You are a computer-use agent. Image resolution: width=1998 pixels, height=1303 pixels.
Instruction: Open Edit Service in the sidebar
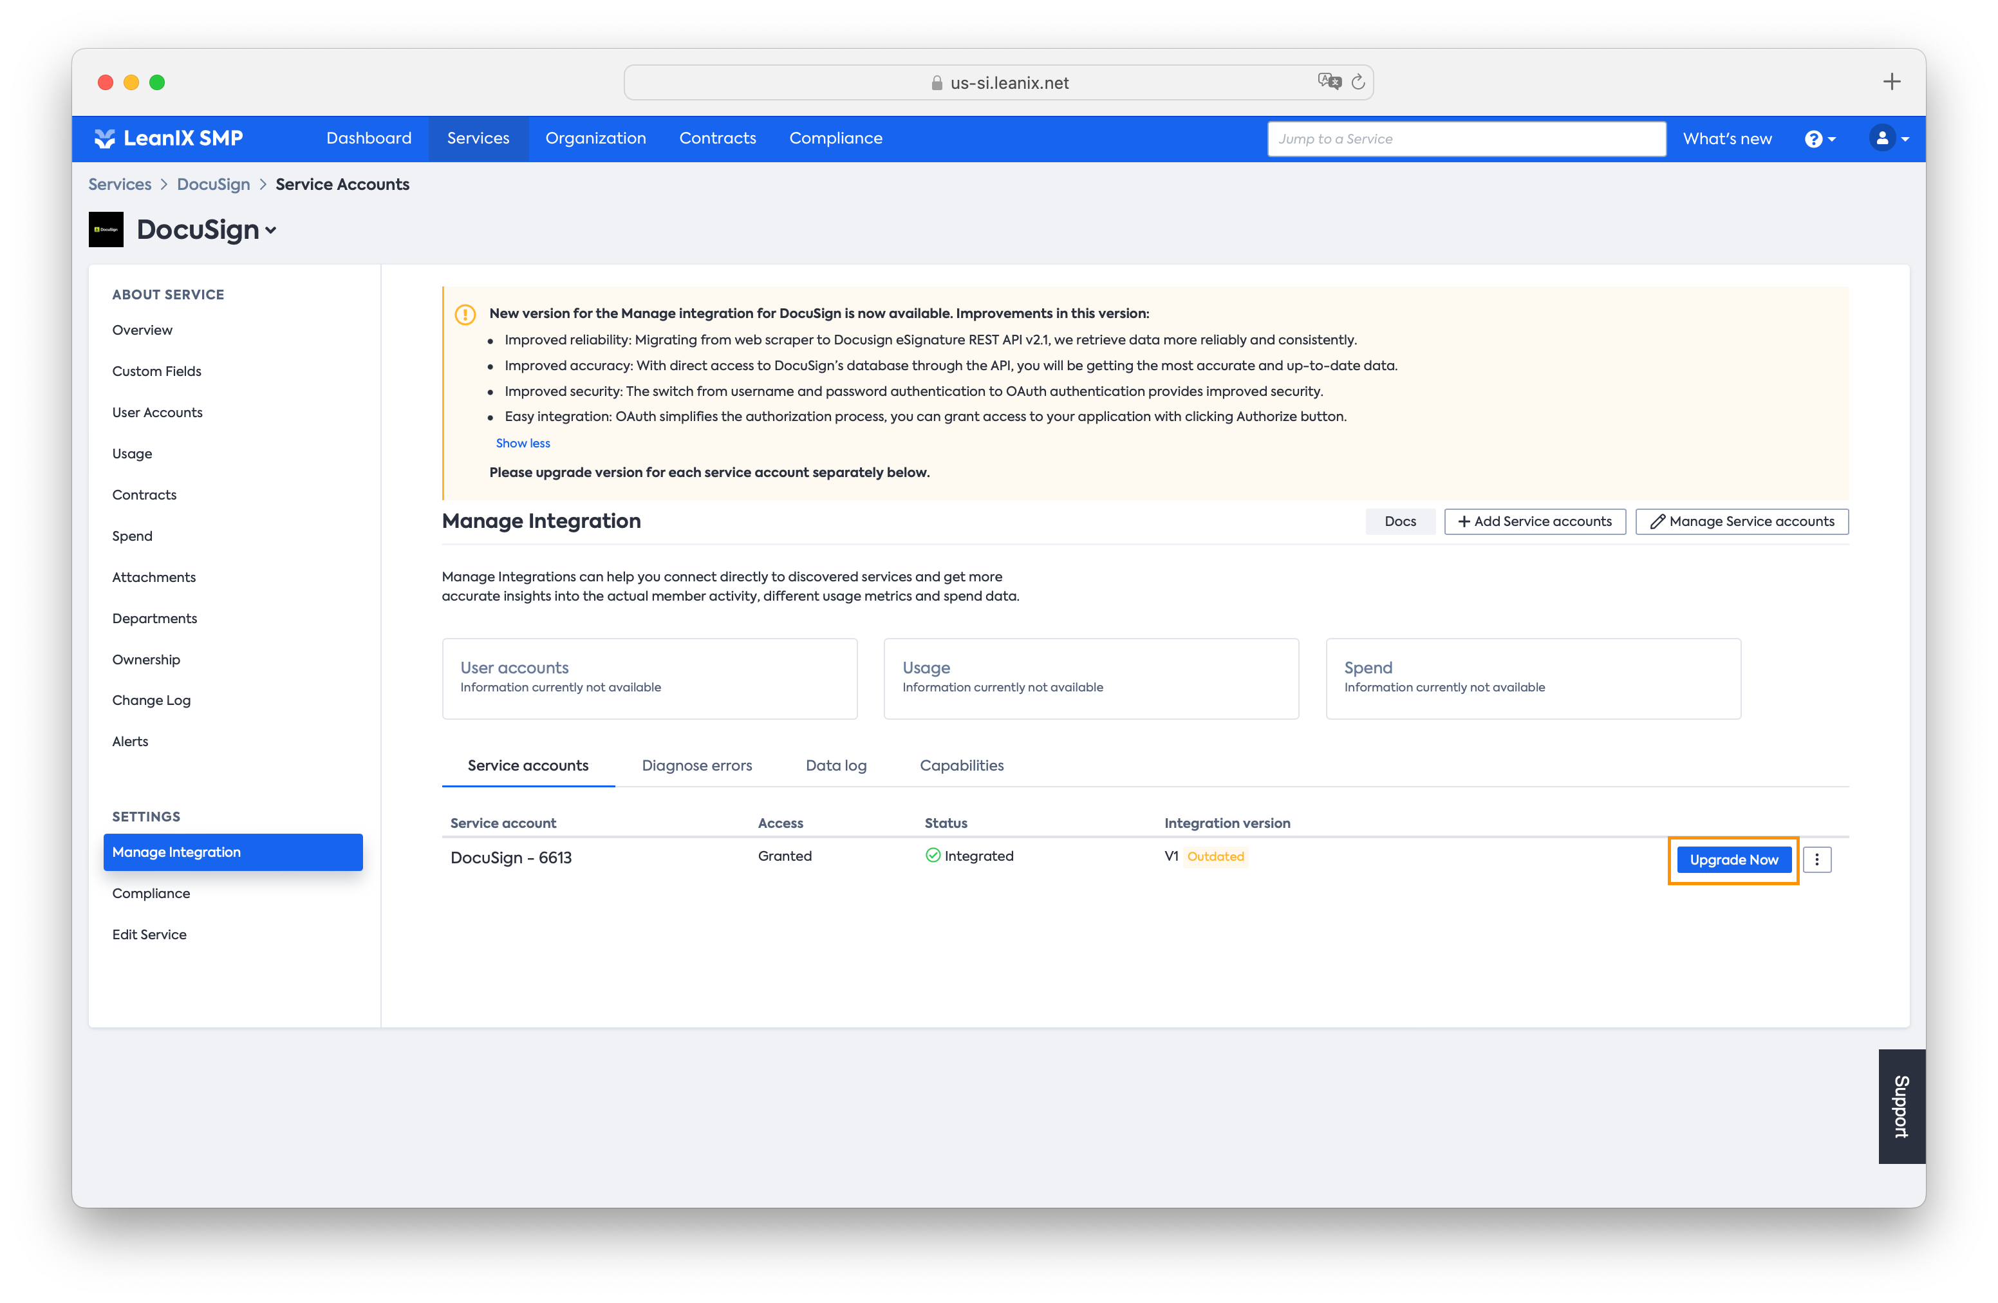[x=149, y=934]
